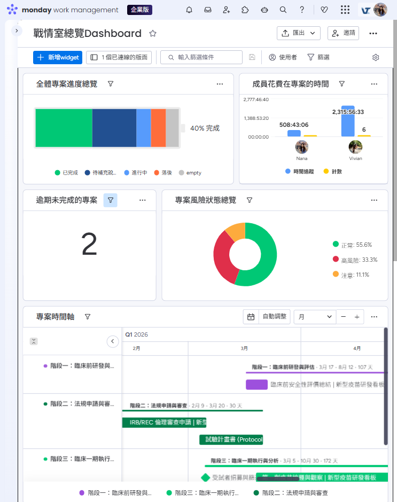
Task: Click the red 高風險 donut slice
Action: (x=225, y=258)
